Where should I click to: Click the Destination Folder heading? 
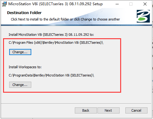point(24,13)
